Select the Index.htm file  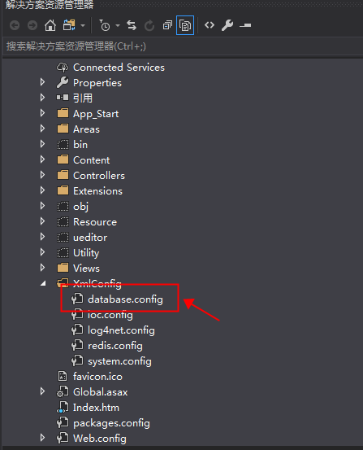click(96, 408)
